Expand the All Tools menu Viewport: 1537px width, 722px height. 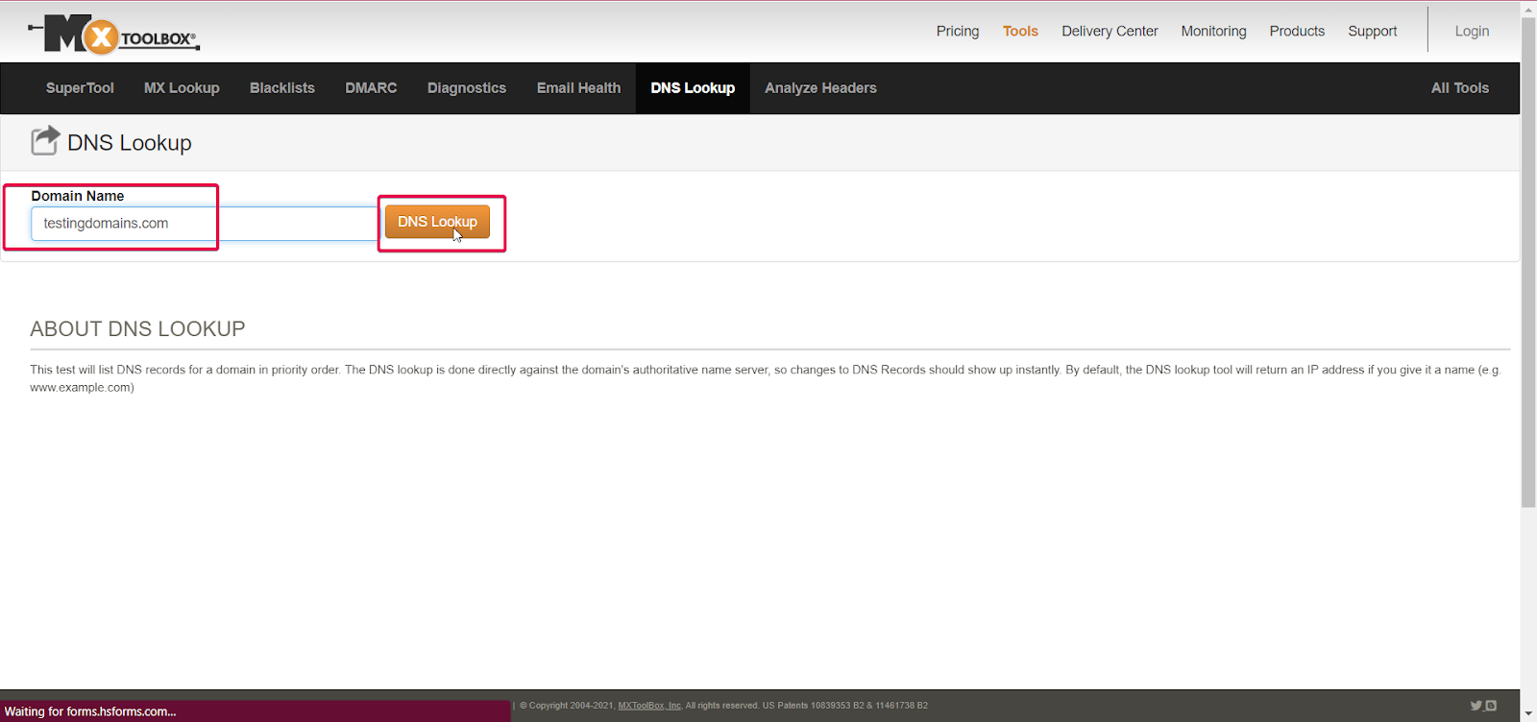[1459, 88]
